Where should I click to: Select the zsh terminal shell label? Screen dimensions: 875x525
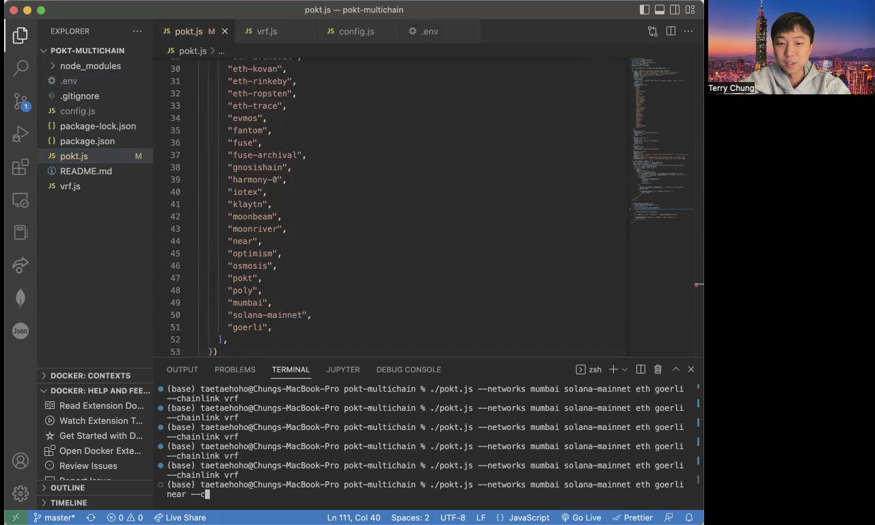[x=589, y=369]
